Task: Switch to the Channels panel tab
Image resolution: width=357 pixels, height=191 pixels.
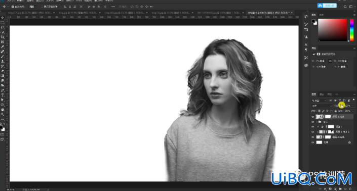Action: (322, 94)
